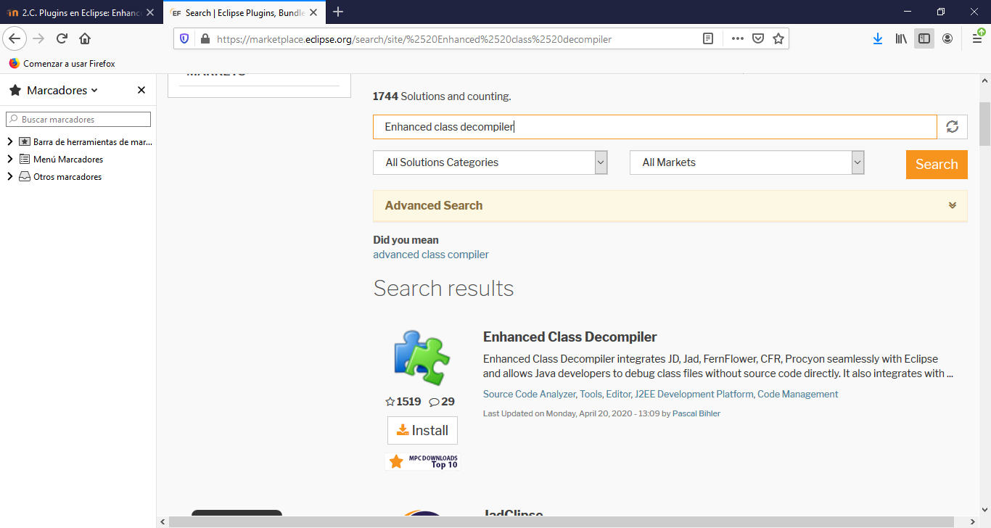Close the Plugins en Eclipse tab
Image resolution: width=991 pixels, height=528 pixels.
(150, 12)
